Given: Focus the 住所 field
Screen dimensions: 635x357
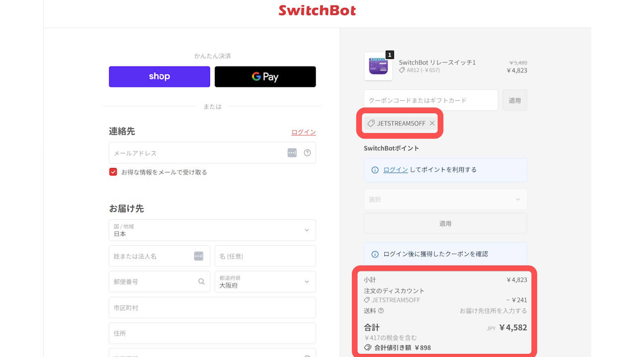Looking at the screenshot, I should (x=212, y=333).
